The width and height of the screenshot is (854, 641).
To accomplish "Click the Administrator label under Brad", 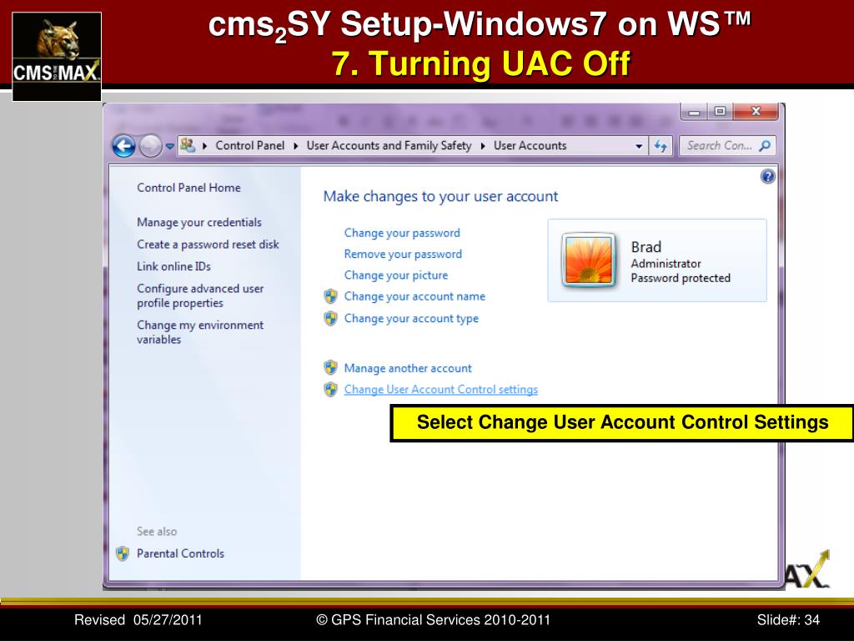I will [x=666, y=264].
